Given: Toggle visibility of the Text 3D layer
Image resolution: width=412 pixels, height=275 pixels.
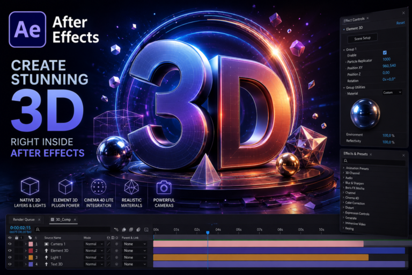Looking at the screenshot, I should [x=10, y=264].
